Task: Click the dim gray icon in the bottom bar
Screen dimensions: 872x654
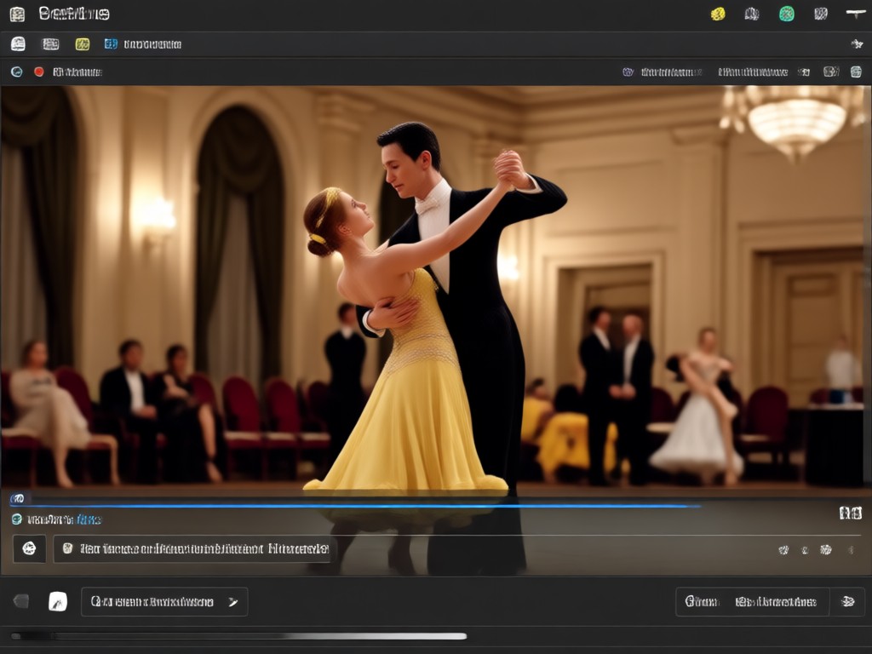Action: click(21, 601)
